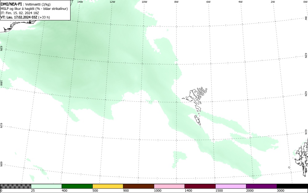This screenshot has width=308, height=193.
Task: Click the "18W" label on the left edge
Action: 1,83
